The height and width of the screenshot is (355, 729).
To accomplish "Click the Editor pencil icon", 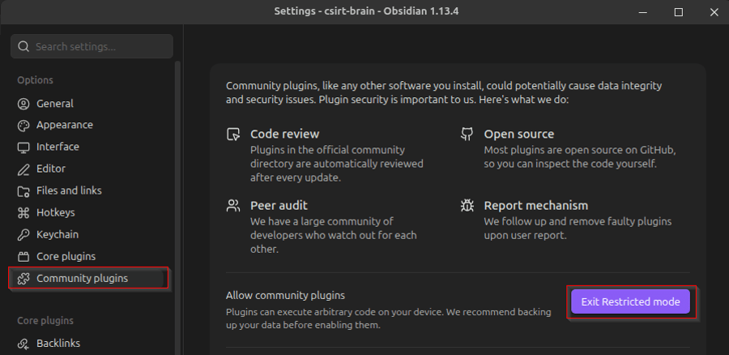I will 23,169.
